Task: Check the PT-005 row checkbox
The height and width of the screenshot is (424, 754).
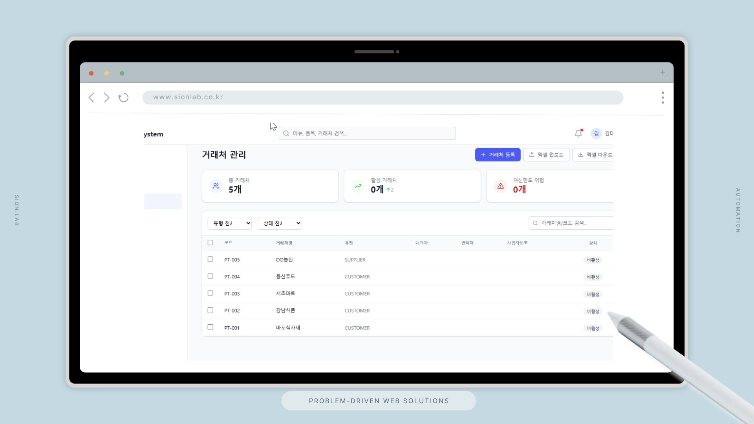Action: pyautogui.click(x=210, y=260)
